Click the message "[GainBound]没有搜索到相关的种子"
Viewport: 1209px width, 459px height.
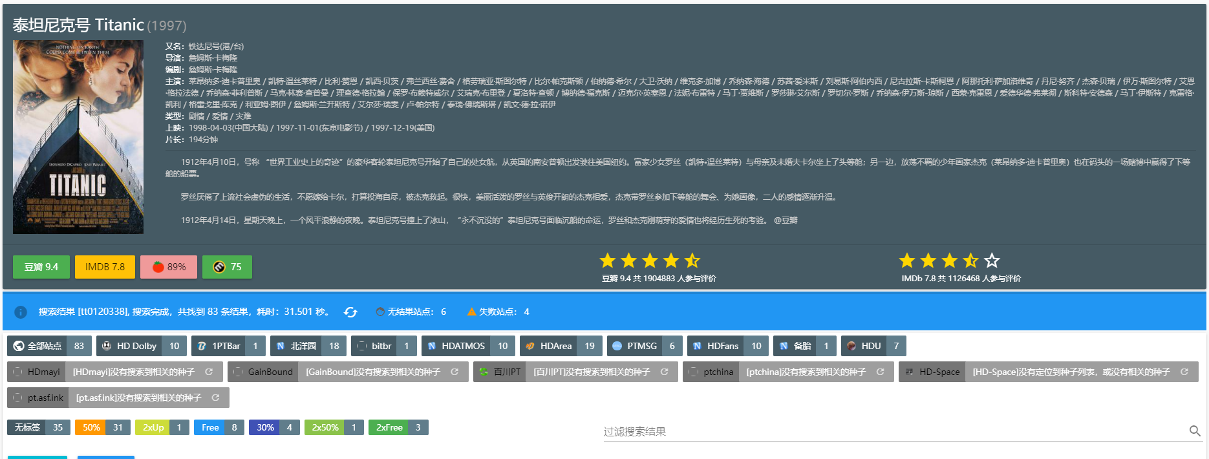[373, 372]
